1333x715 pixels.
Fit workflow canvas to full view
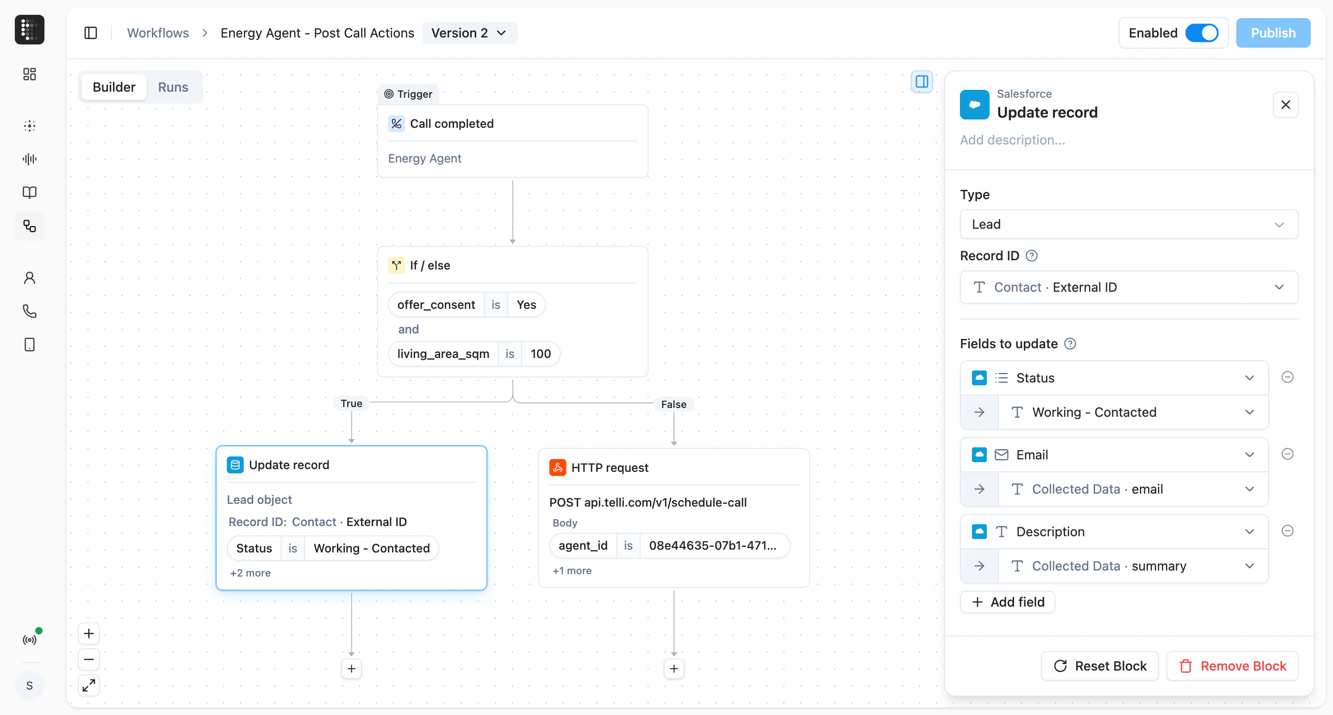coord(89,685)
